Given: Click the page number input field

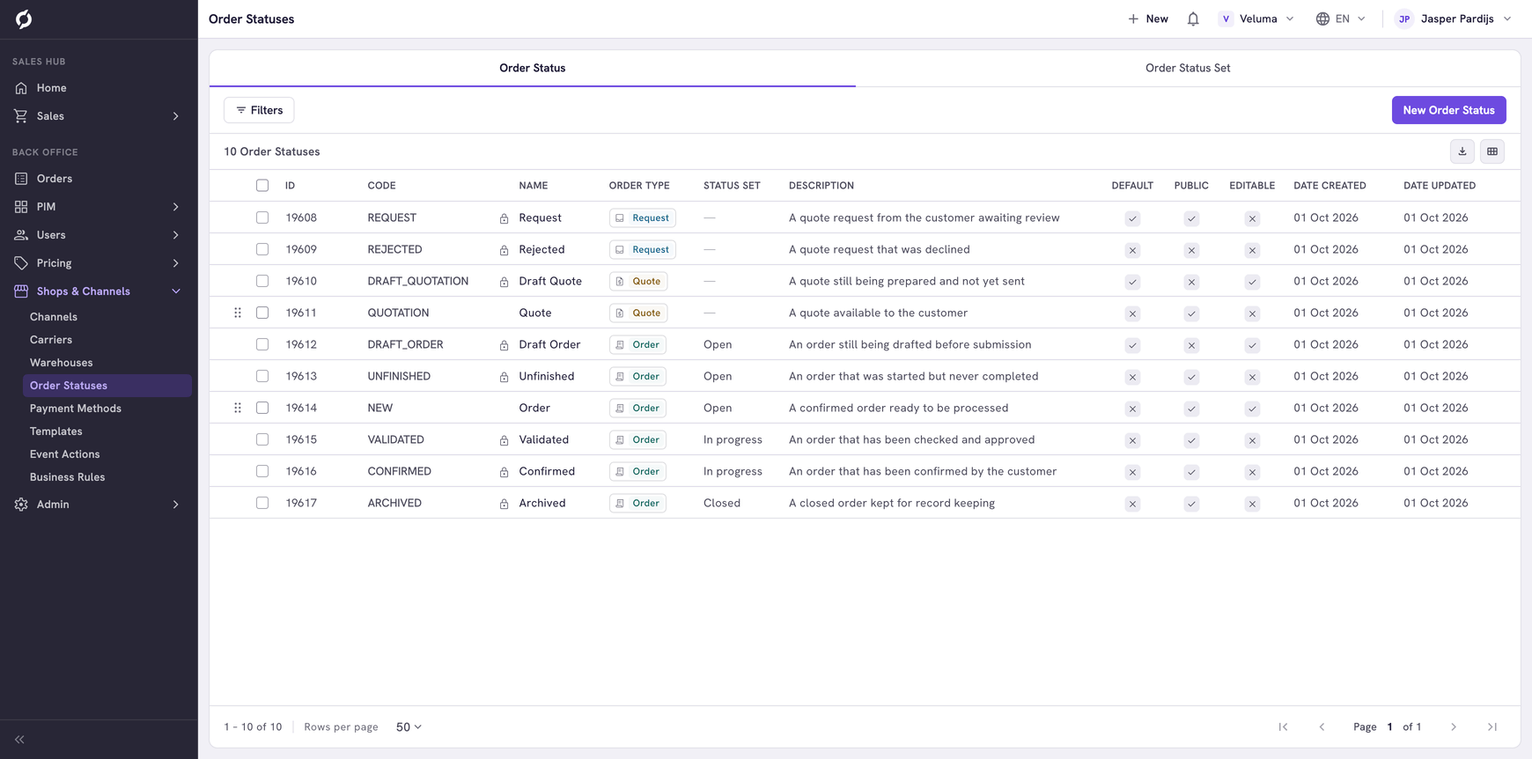Looking at the screenshot, I should (x=1390, y=727).
